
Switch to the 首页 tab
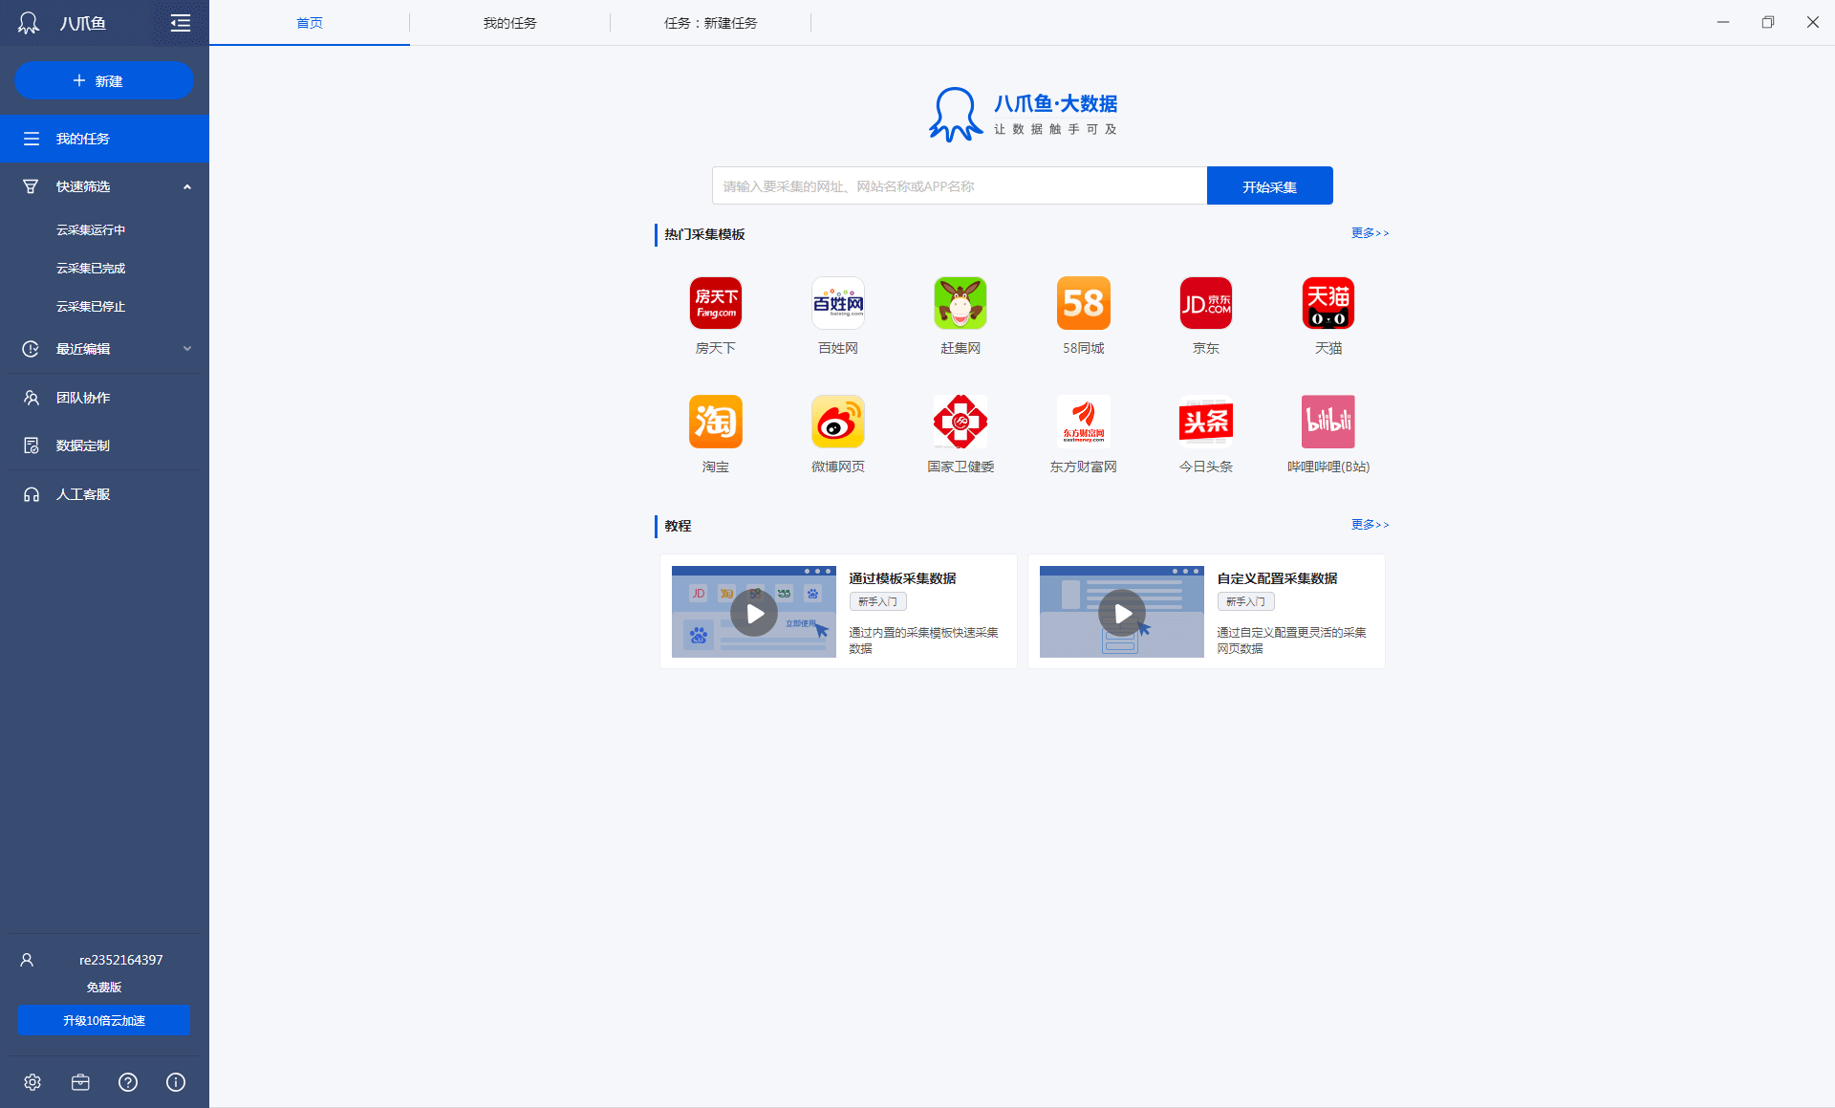point(310,23)
